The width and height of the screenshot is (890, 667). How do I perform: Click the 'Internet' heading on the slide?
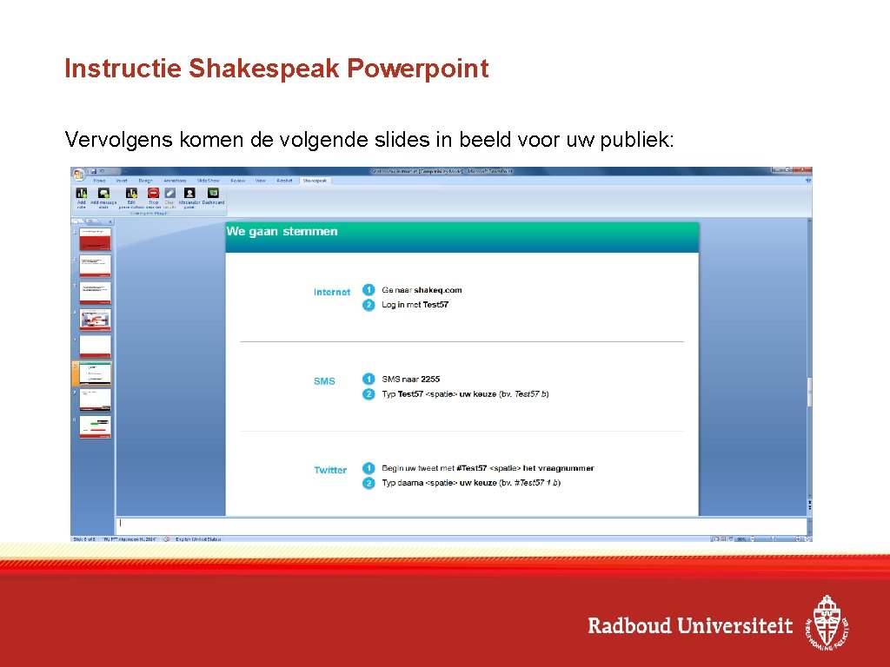(332, 292)
